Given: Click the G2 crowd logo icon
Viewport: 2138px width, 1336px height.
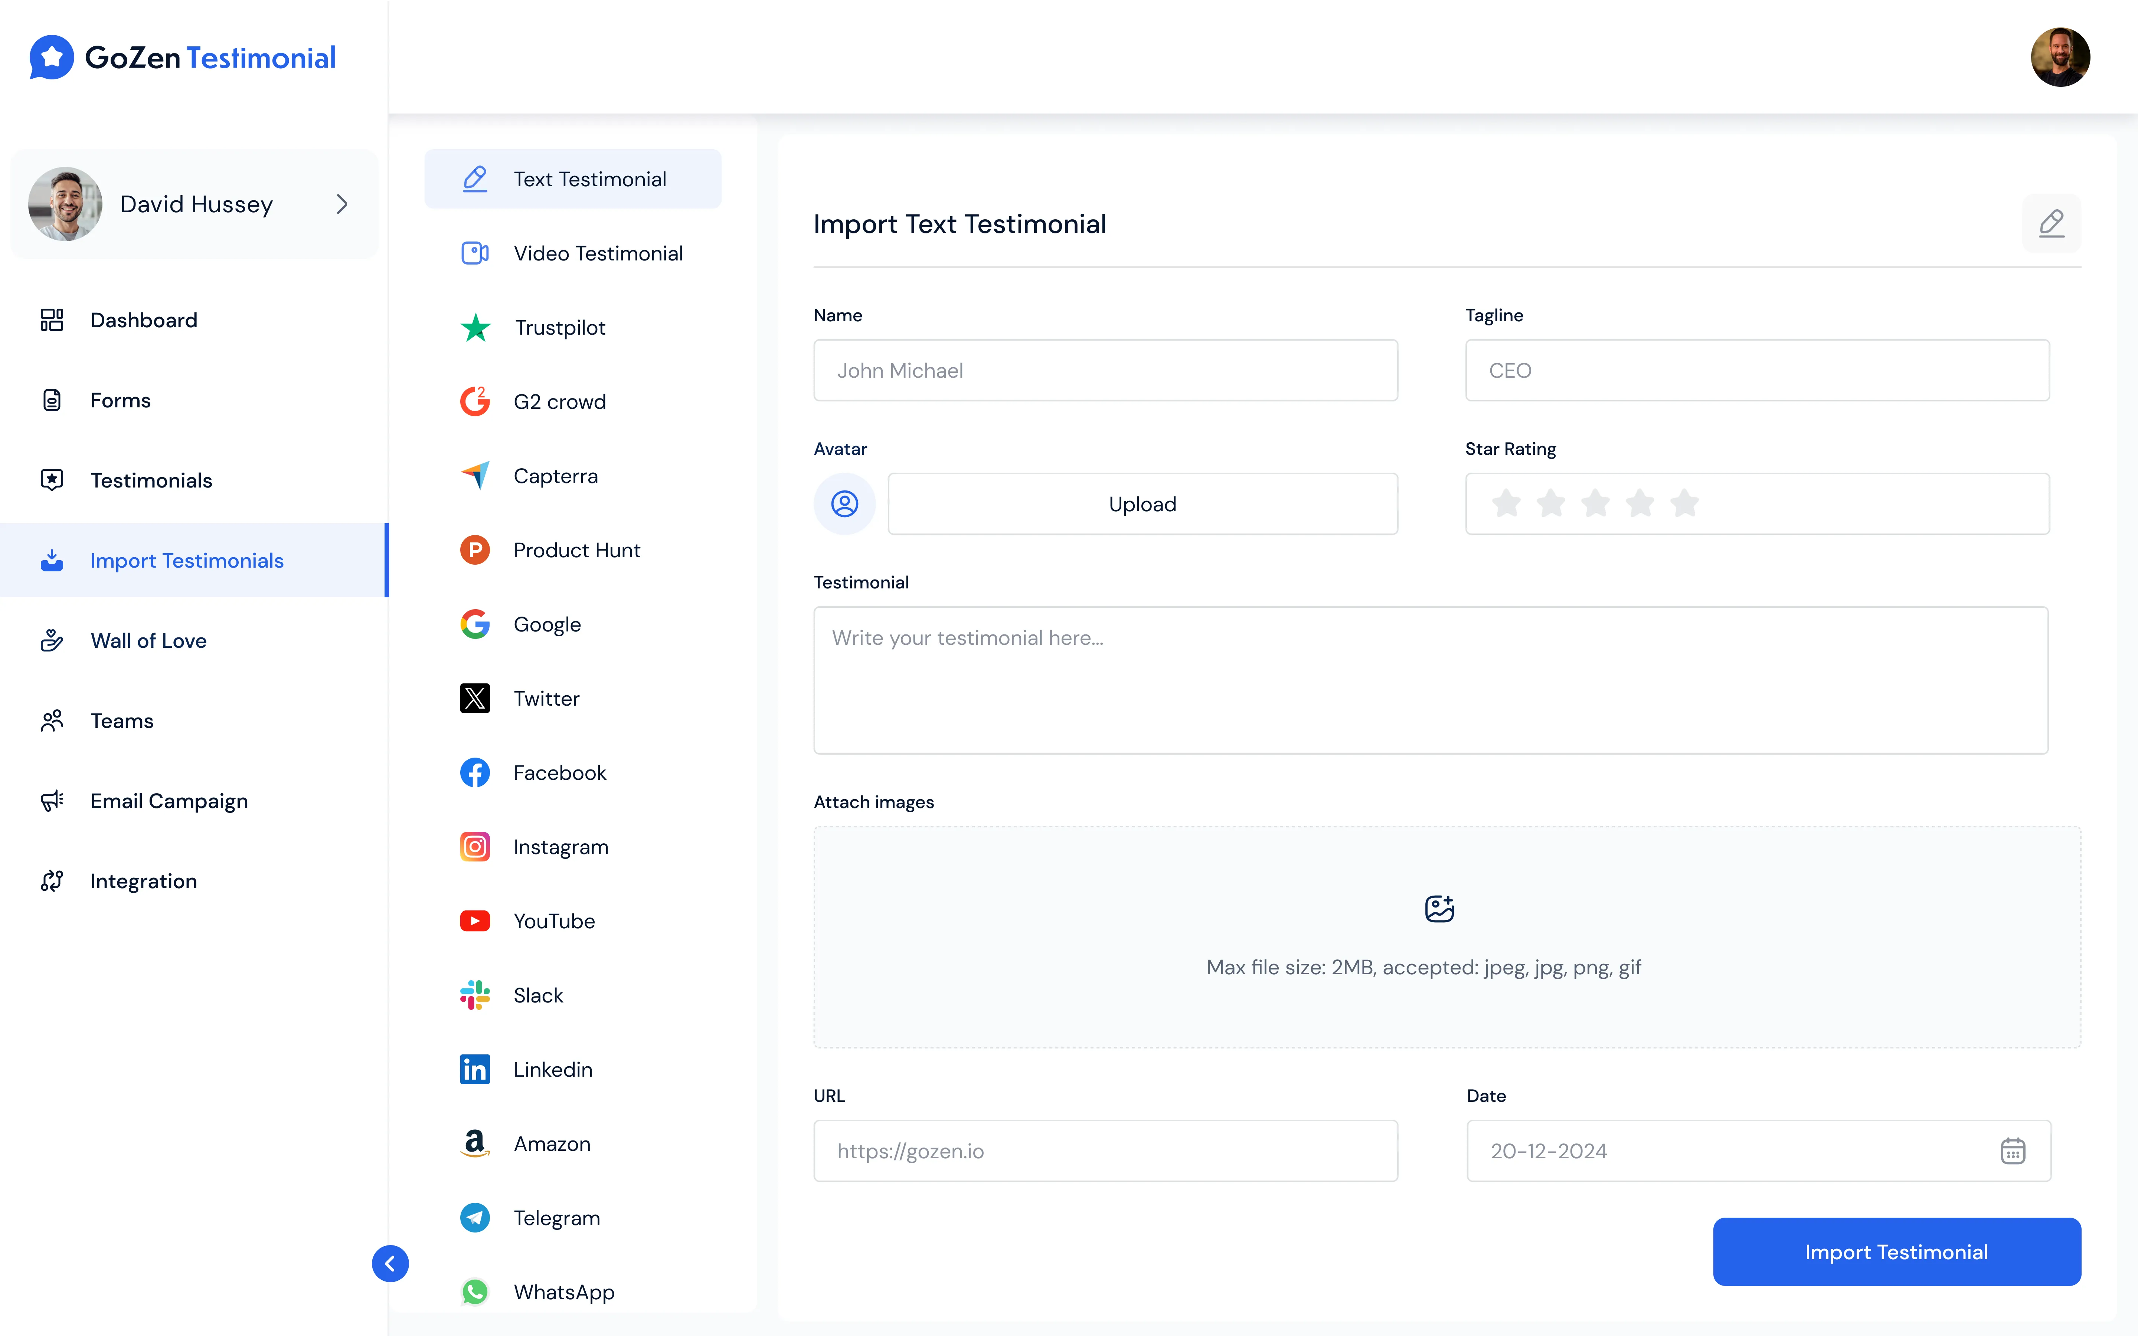Looking at the screenshot, I should coord(475,401).
